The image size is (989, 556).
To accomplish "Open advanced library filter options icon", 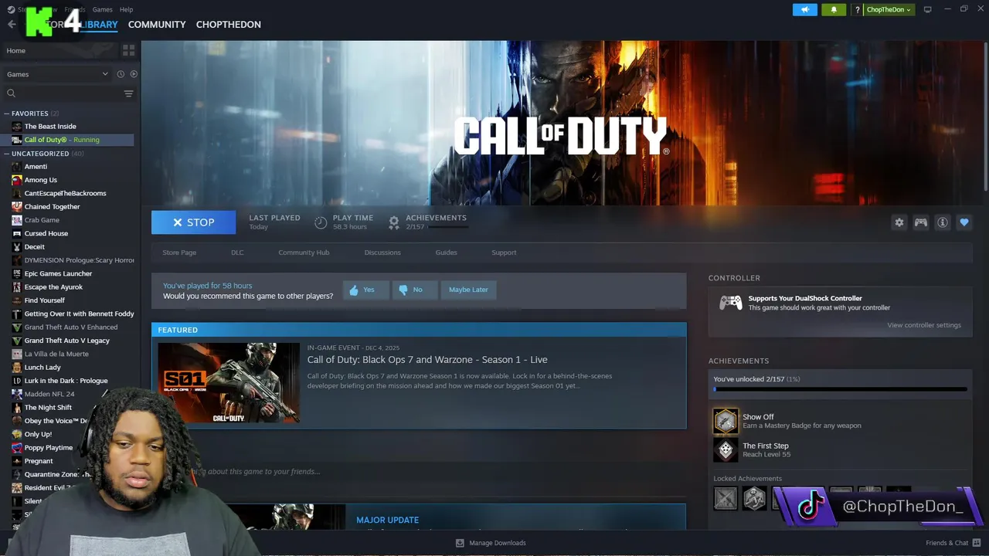I will tap(128, 93).
